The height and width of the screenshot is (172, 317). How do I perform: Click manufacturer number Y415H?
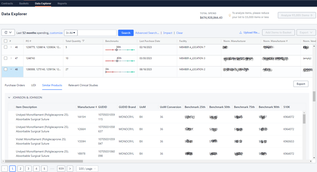82,117
